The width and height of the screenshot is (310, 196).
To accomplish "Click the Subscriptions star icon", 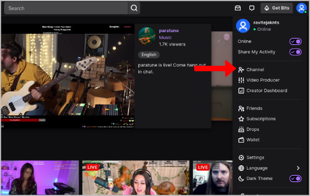I will point(241,119).
